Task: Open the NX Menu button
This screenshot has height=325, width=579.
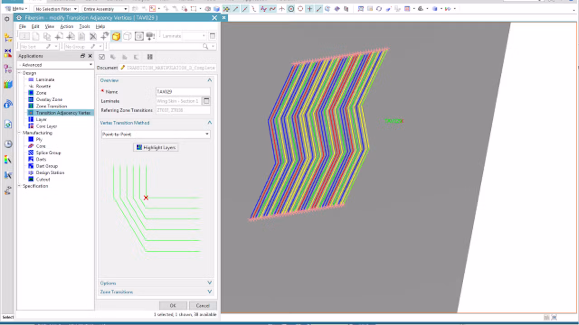Action: coord(16,9)
